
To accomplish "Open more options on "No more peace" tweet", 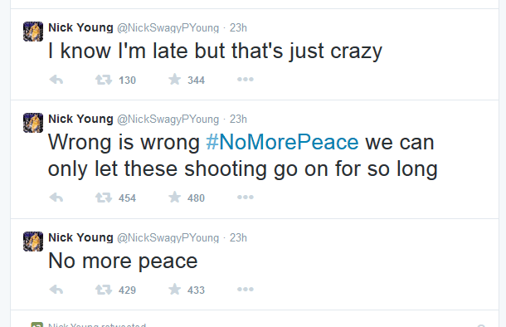I will pyautogui.click(x=246, y=289).
